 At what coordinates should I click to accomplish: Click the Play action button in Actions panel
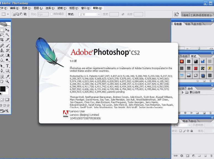[x=192, y=113]
